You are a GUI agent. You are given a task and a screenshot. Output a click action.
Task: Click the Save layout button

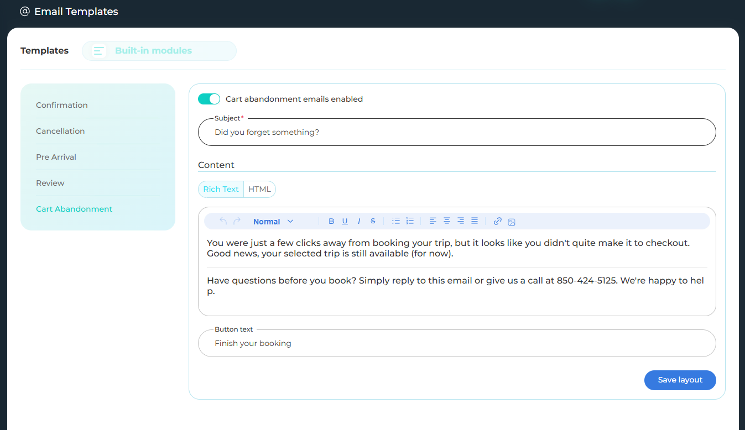pos(680,380)
